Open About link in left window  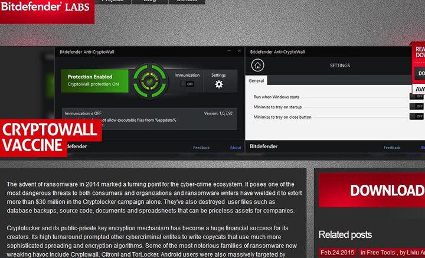coord(236,148)
